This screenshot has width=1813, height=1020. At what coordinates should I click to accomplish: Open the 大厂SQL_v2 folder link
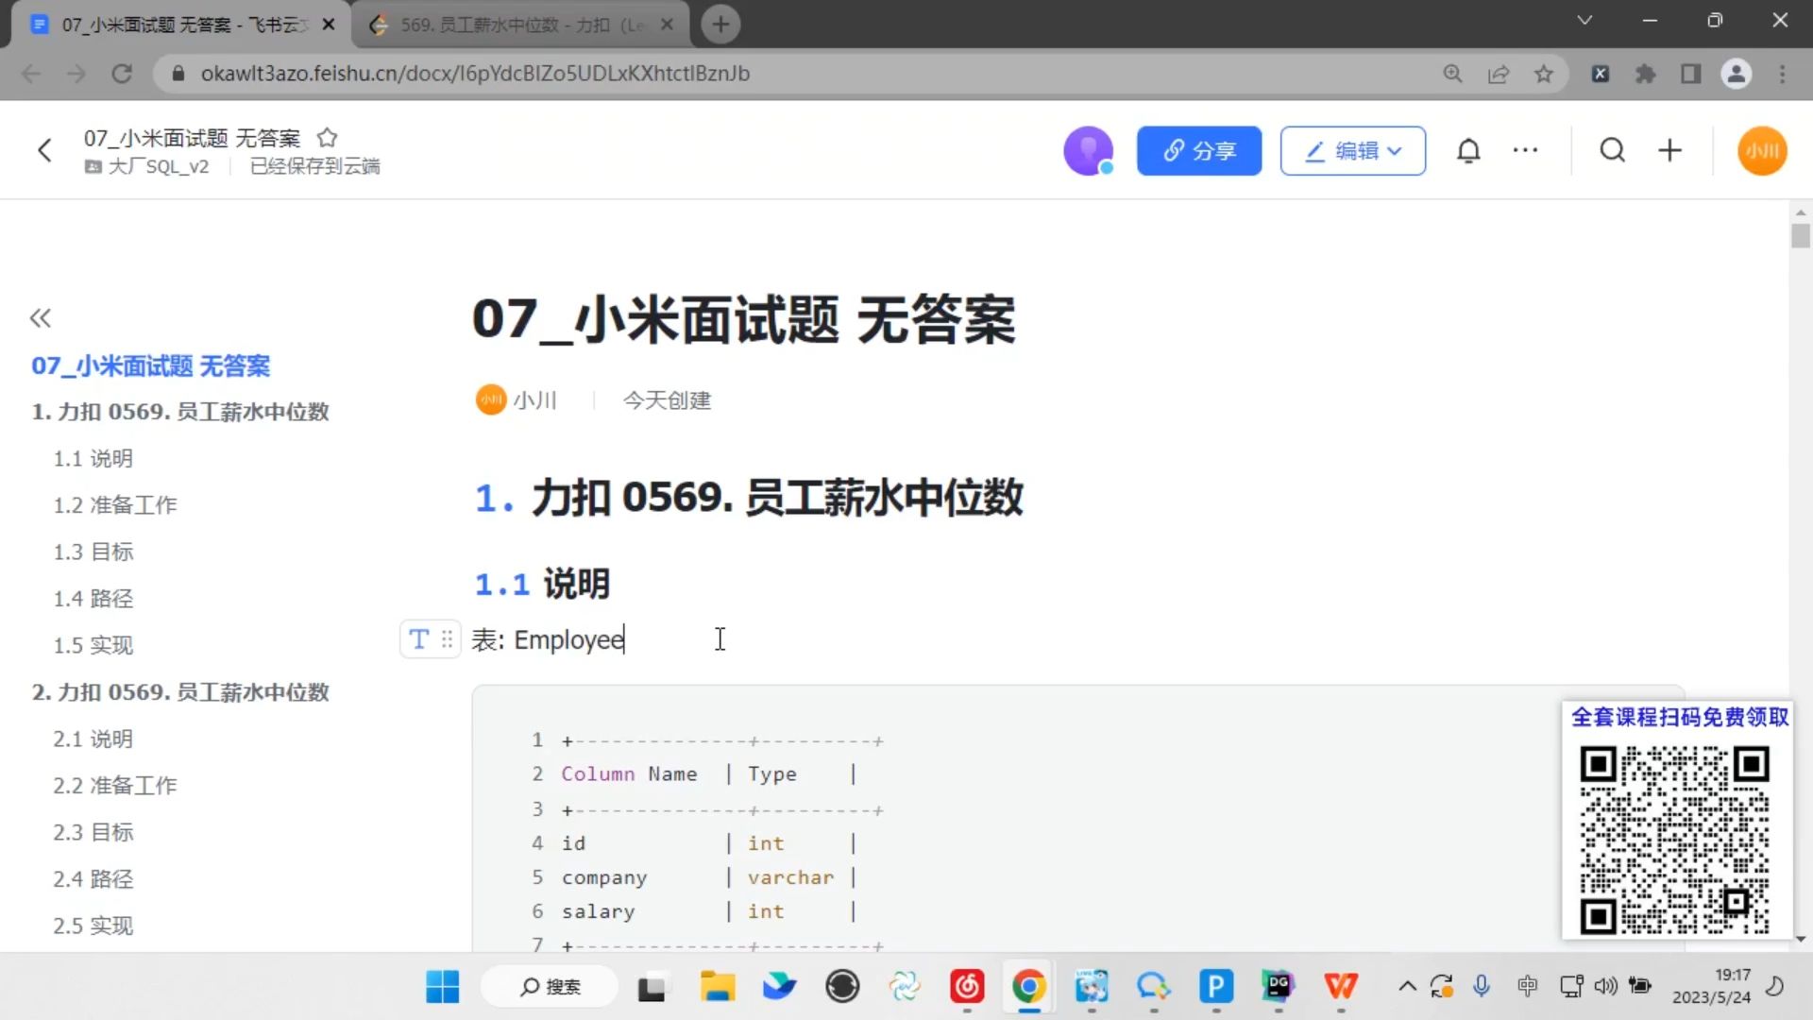click(147, 166)
